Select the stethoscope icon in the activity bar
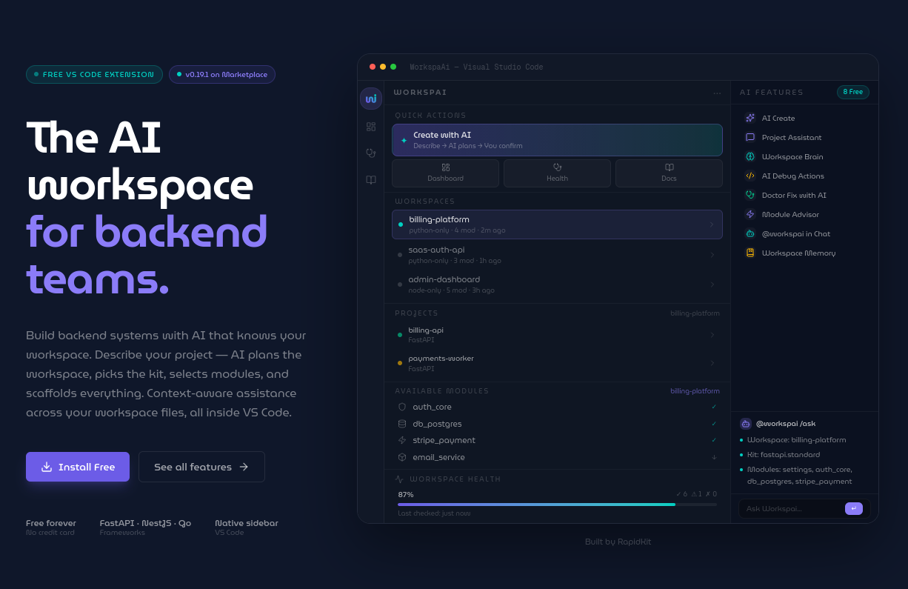This screenshot has width=908, height=589. [370, 153]
